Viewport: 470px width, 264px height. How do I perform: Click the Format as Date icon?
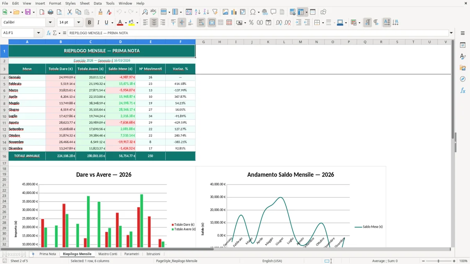[x=268, y=23]
